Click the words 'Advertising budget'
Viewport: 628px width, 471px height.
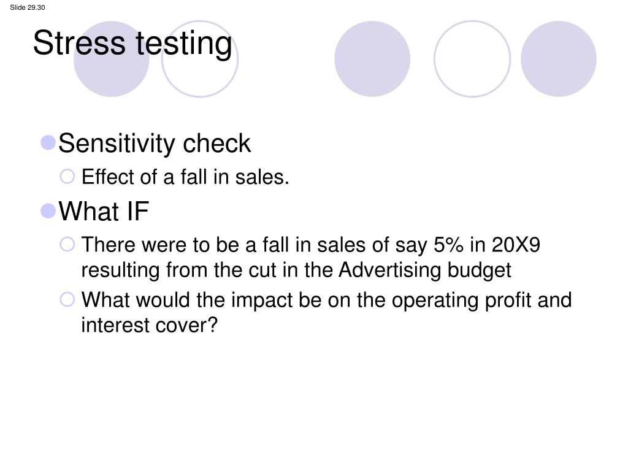coord(425,270)
